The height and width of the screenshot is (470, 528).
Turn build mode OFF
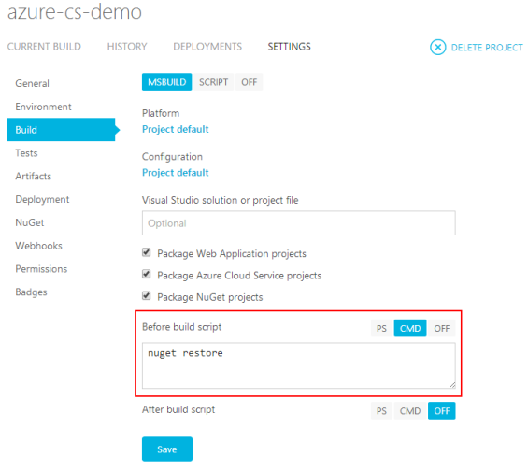pyautogui.click(x=250, y=82)
